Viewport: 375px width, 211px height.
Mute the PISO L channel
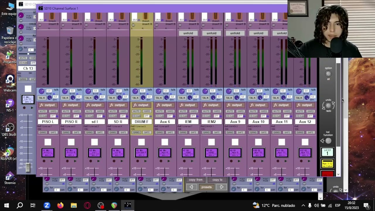pos(42,111)
